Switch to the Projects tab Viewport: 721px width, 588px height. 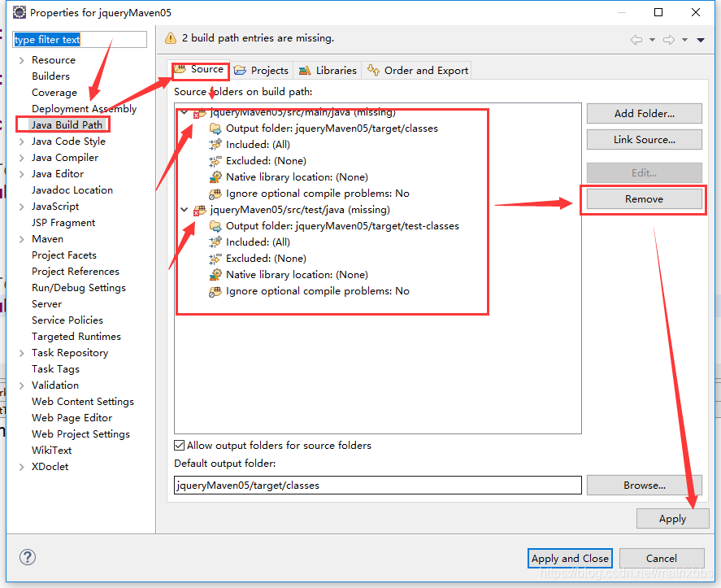[261, 71]
